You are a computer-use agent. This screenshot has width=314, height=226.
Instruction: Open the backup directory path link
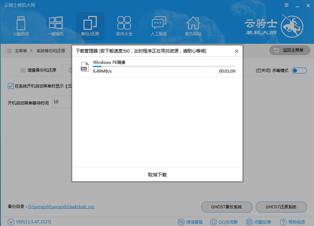61,207
